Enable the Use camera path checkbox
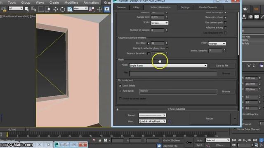Screen dimensions: 264x148 coord(226,23)
